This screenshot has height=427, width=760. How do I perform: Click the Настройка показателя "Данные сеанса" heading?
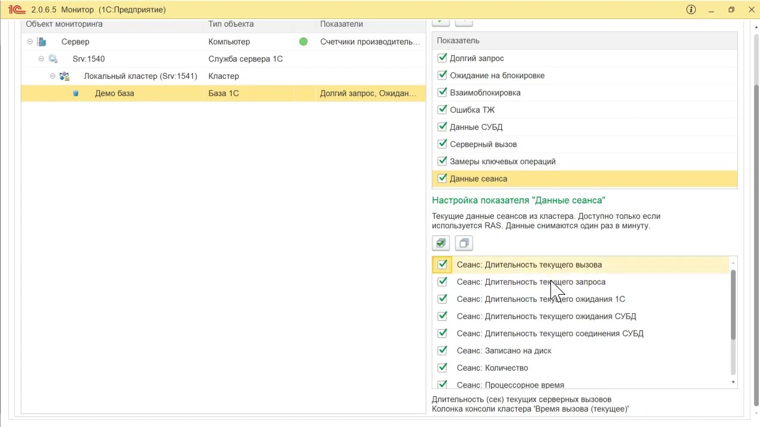pos(518,200)
